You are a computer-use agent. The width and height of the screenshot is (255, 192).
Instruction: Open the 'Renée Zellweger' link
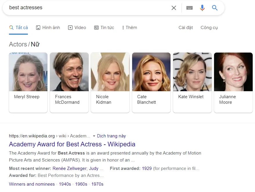[69, 168]
